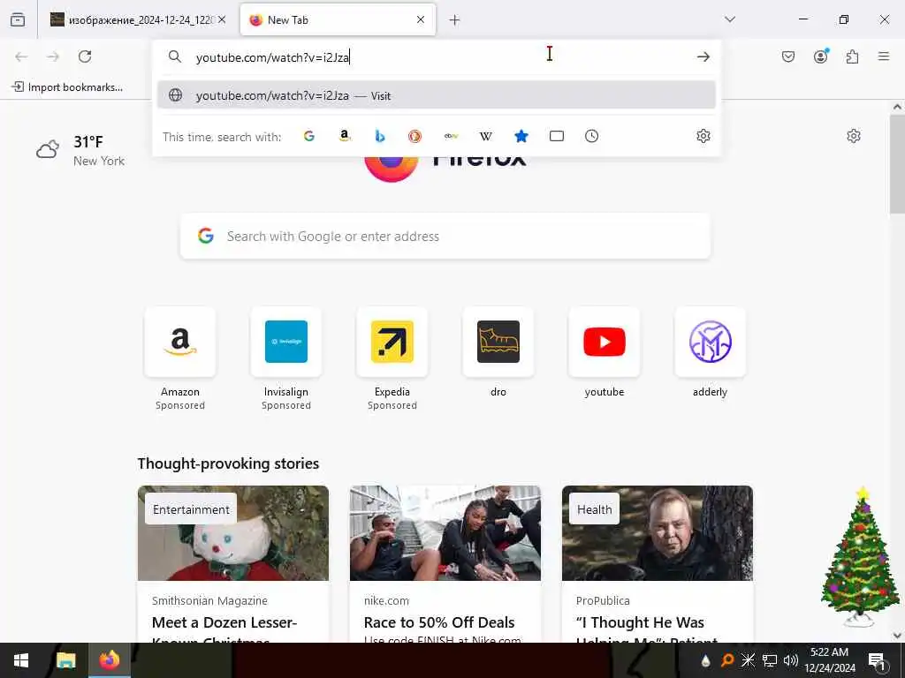The width and height of the screenshot is (905, 678).
Task: Click Health story thumbnail image
Action: pyautogui.click(x=658, y=533)
